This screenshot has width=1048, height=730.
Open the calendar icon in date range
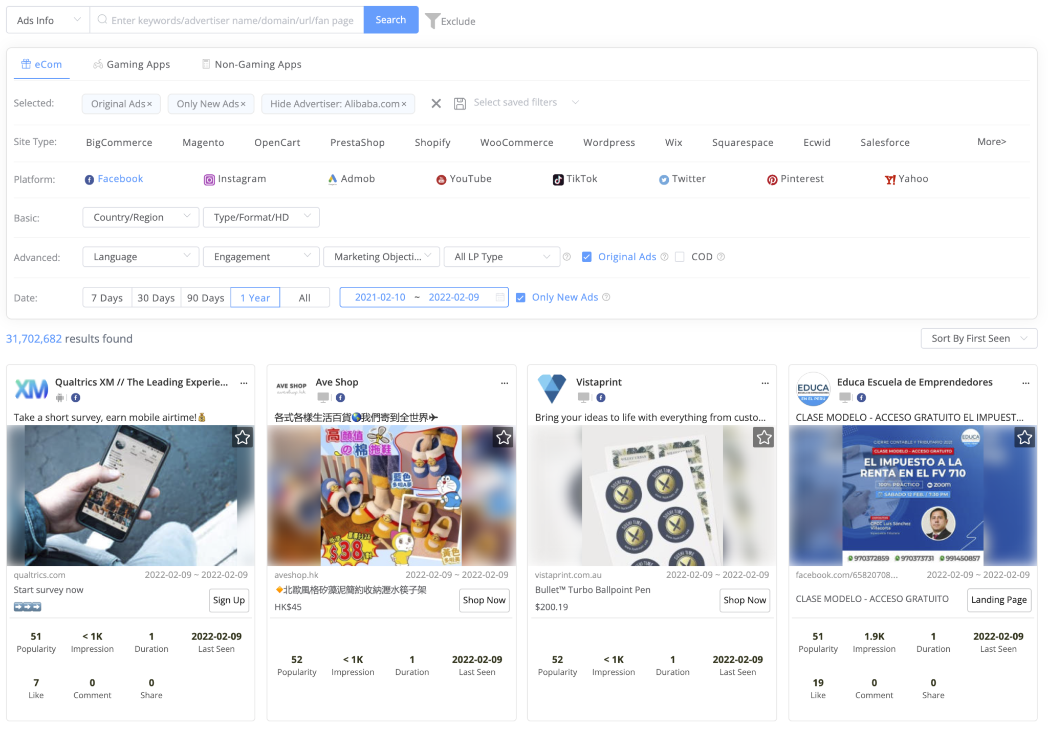498,297
